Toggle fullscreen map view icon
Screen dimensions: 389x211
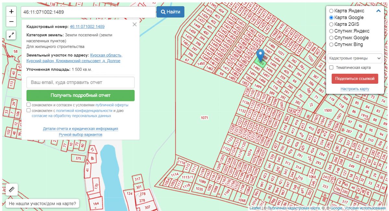pyautogui.click(x=11, y=35)
